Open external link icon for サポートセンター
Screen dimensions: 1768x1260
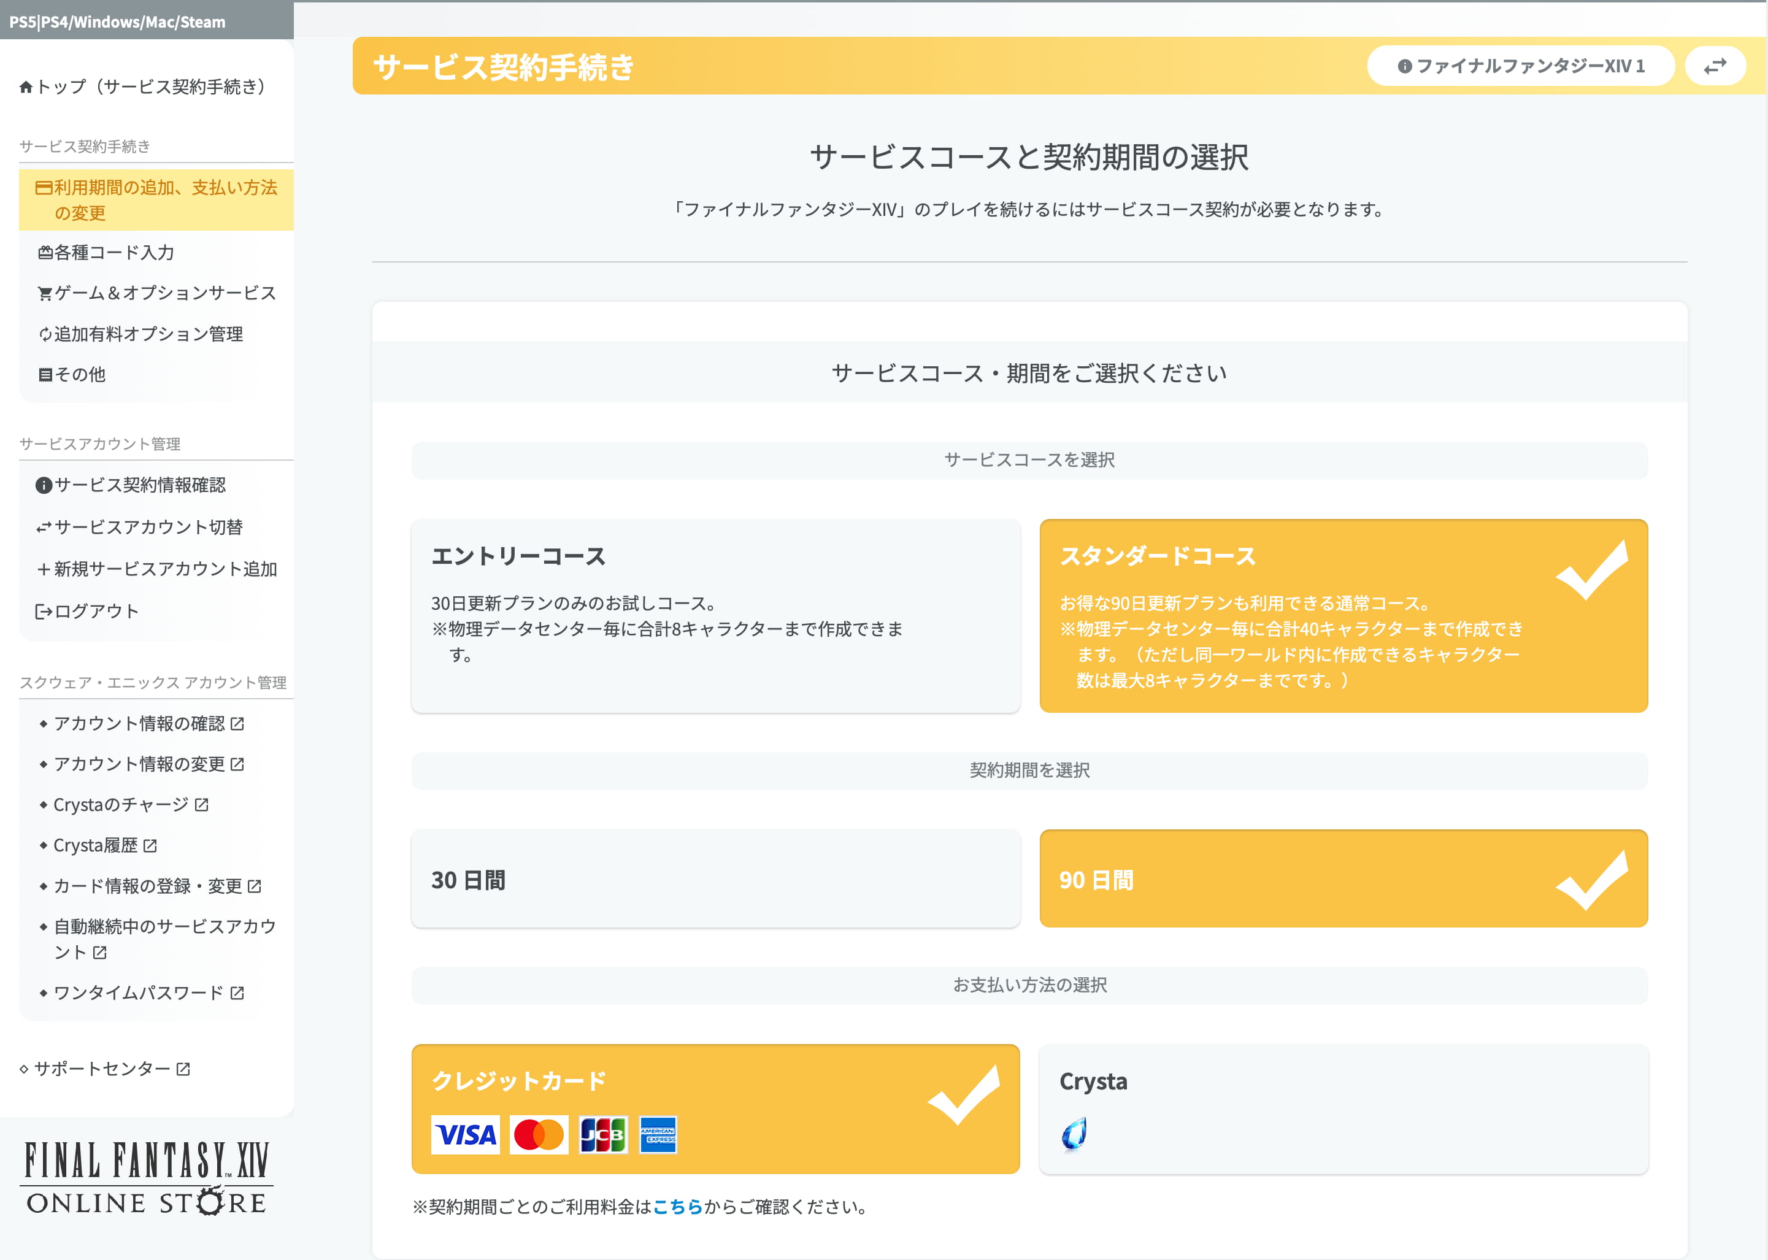coord(183,1069)
